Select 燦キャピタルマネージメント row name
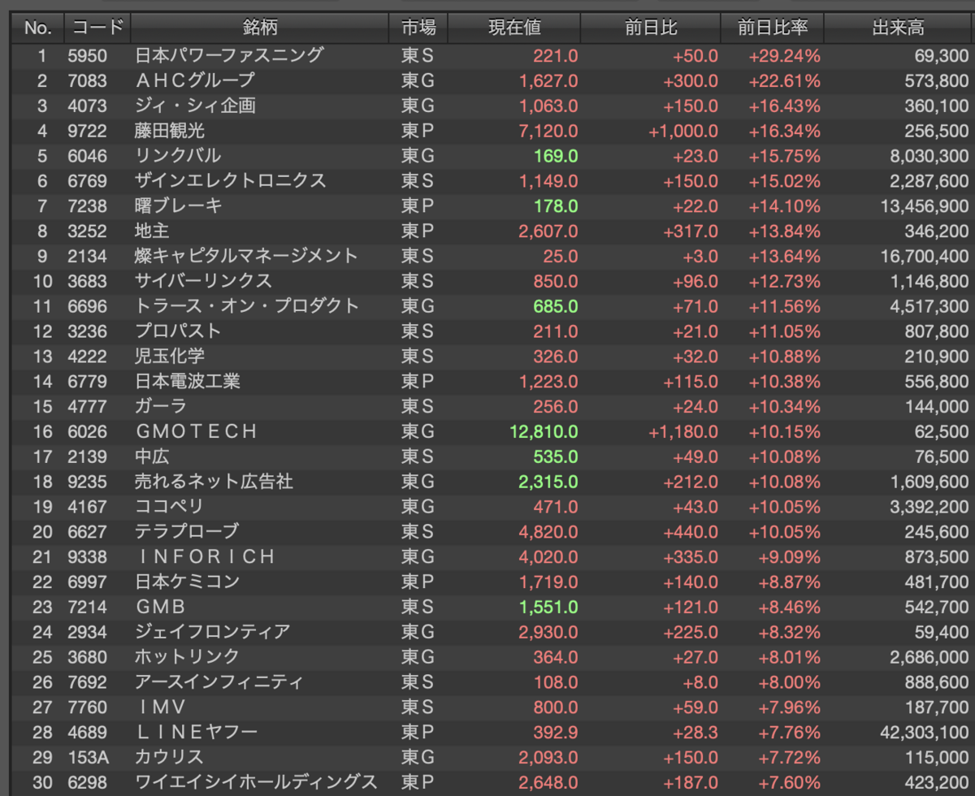The width and height of the screenshot is (975, 796). [246, 256]
